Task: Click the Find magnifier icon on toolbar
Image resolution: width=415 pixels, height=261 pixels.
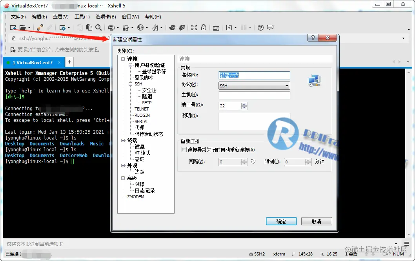Action: click(x=98, y=27)
